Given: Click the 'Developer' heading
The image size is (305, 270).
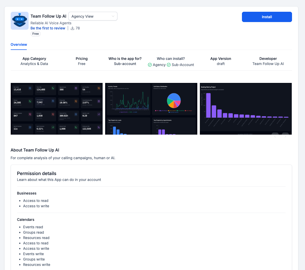Looking at the screenshot, I should [268, 59].
